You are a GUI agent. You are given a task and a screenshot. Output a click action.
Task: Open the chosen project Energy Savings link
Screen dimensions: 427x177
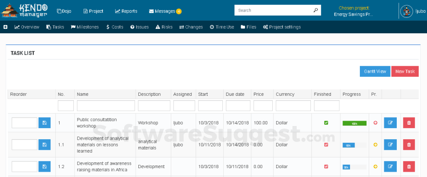[x=354, y=14]
